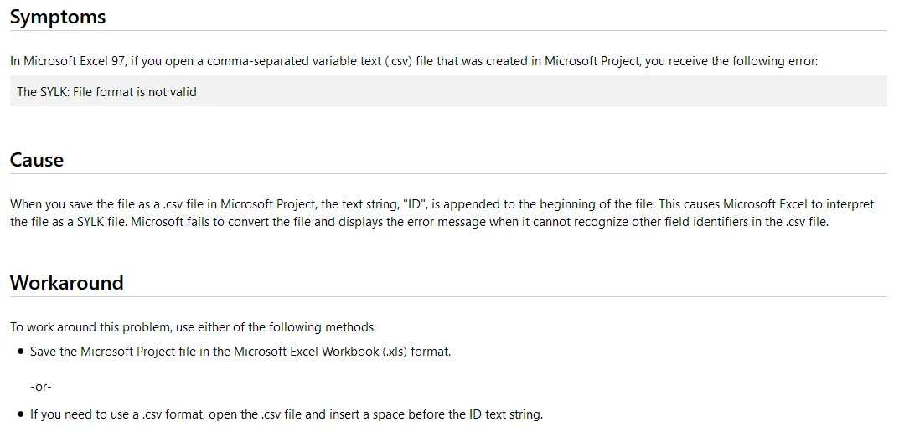This screenshot has height=442, width=899.
Task: Click the "-or-" separator text
Action: tap(41, 387)
